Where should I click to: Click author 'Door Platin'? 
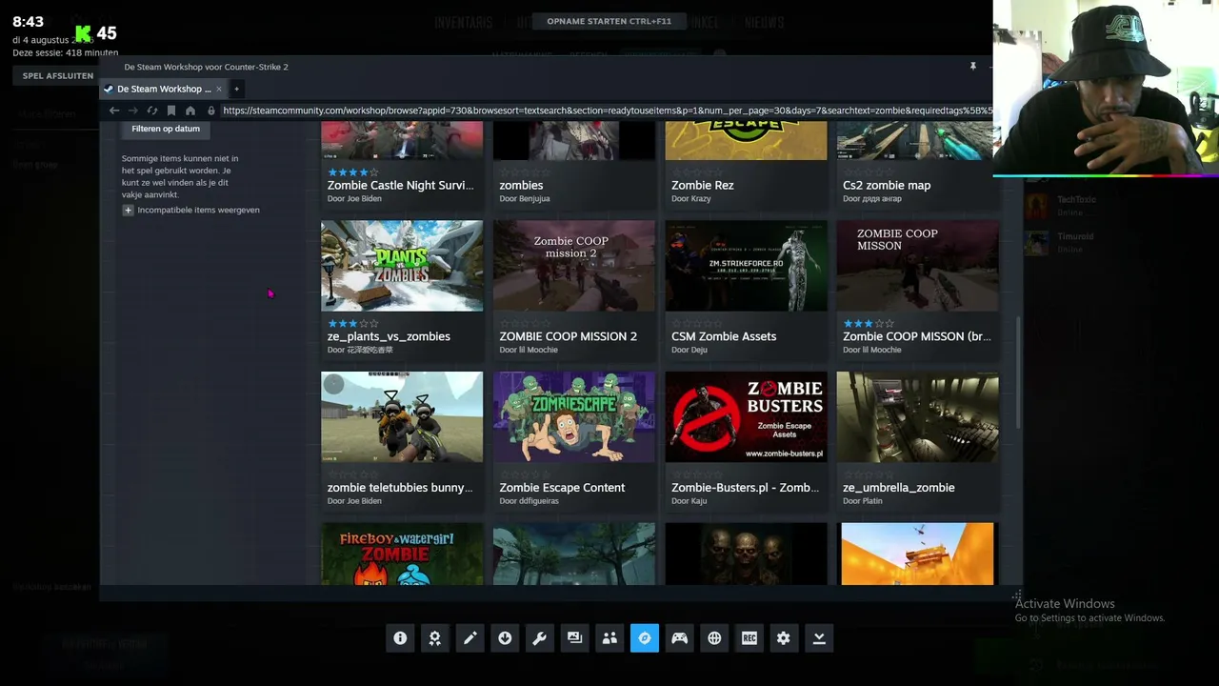(863, 501)
